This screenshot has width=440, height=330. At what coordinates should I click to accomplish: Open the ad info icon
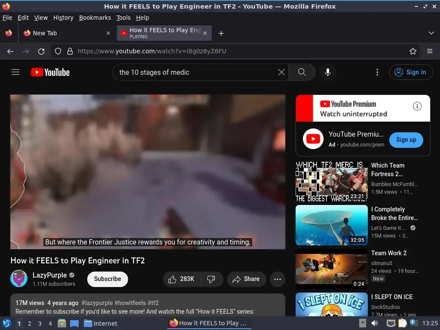pos(417,106)
